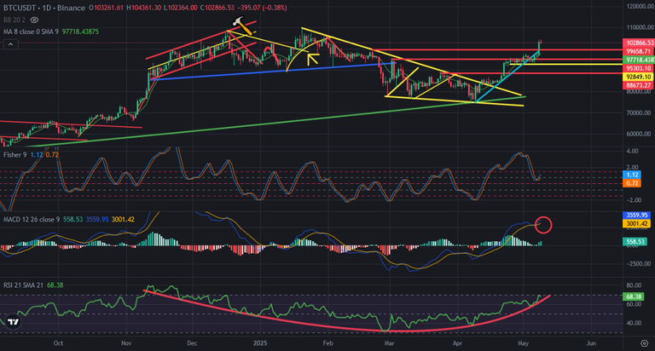Open the BB 20 2 indicator label
The height and width of the screenshot is (351, 655).
pyautogui.click(x=14, y=20)
